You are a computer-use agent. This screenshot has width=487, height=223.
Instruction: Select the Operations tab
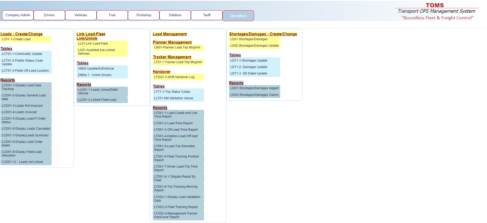(238, 16)
